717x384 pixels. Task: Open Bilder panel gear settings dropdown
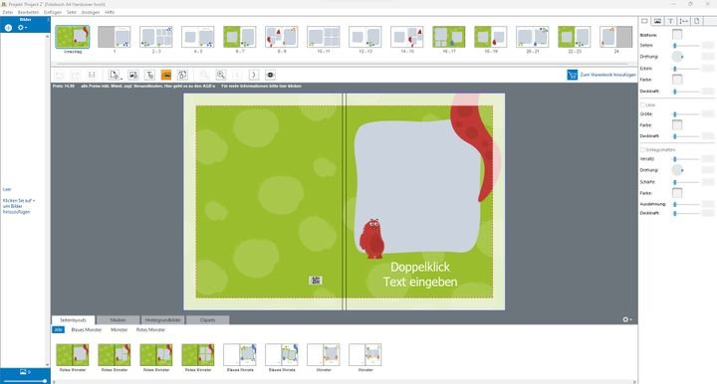click(22, 28)
